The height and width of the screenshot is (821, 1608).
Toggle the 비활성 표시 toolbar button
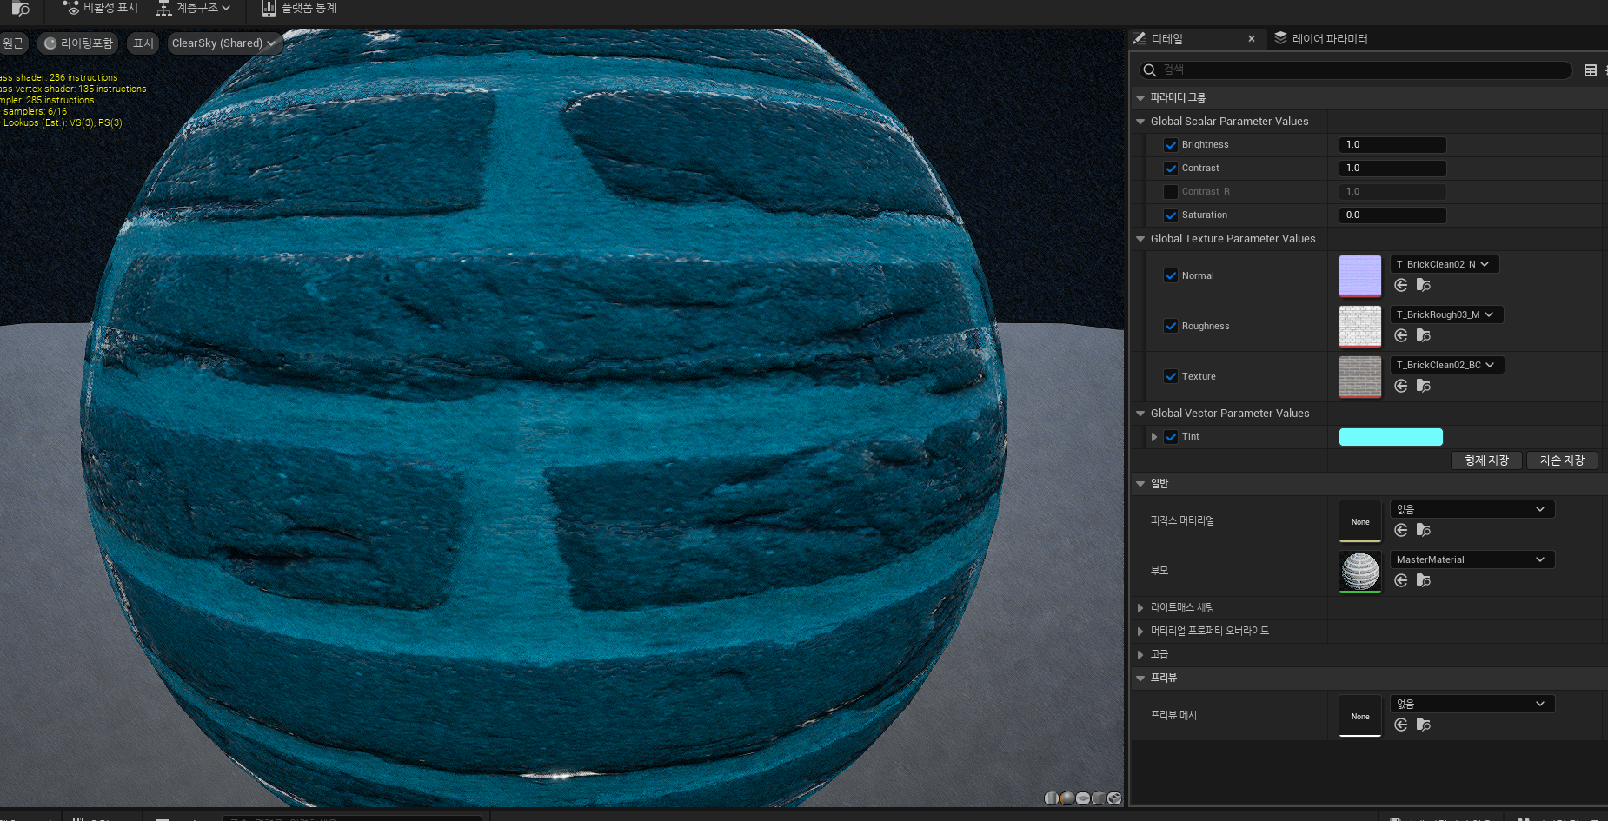click(100, 8)
